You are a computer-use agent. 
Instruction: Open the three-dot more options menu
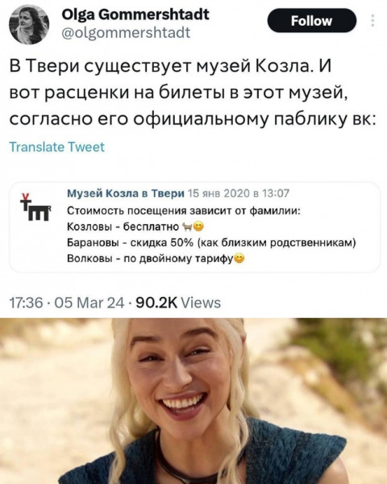[x=372, y=20]
